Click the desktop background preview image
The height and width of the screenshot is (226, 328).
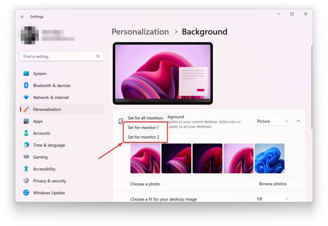click(163, 73)
